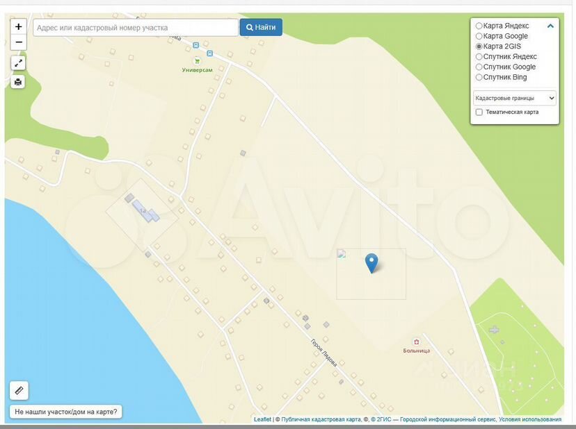Image resolution: width=576 pixels, height=429 pixels.
Task: Open the Leaflet attribution link
Action: (262, 419)
